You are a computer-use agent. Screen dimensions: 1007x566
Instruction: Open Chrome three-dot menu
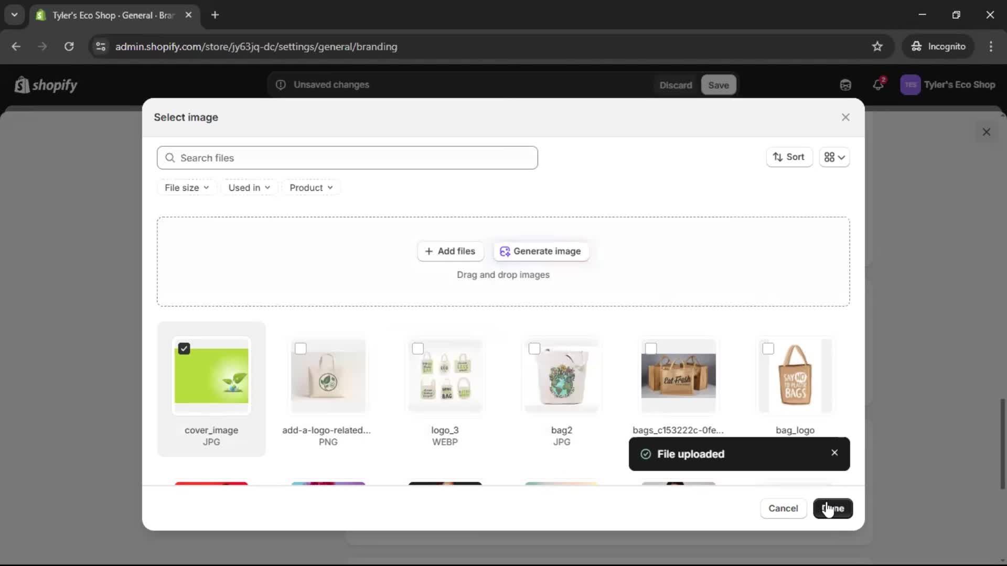coord(991,47)
